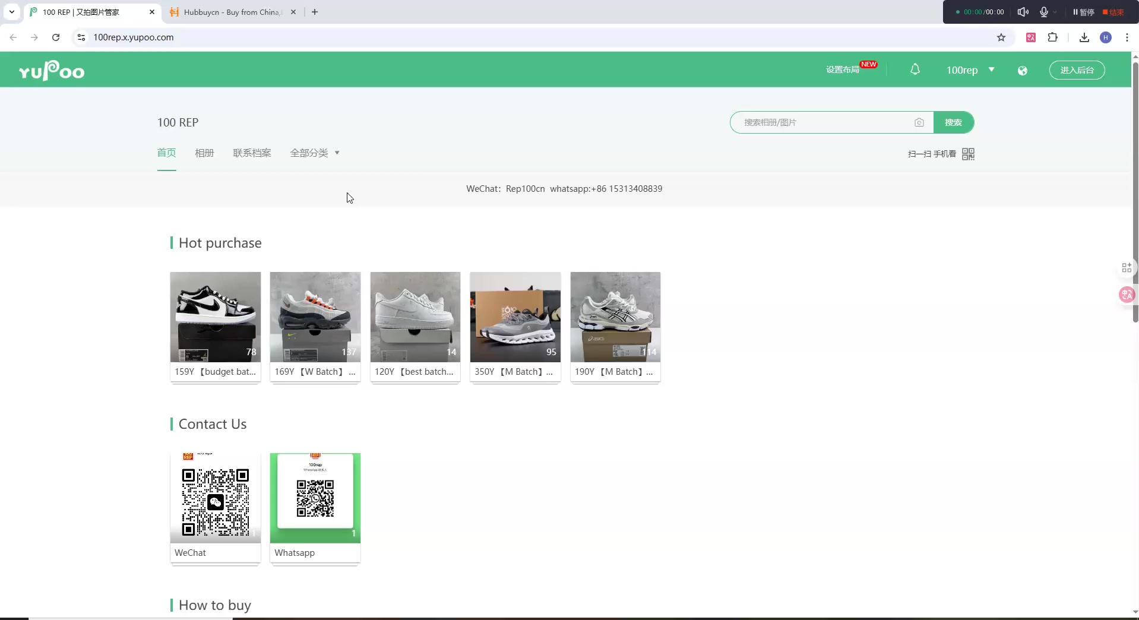The height and width of the screenshot is (620, 1139).
Task: Close the 100 REP tab
Action: [152, 12]
